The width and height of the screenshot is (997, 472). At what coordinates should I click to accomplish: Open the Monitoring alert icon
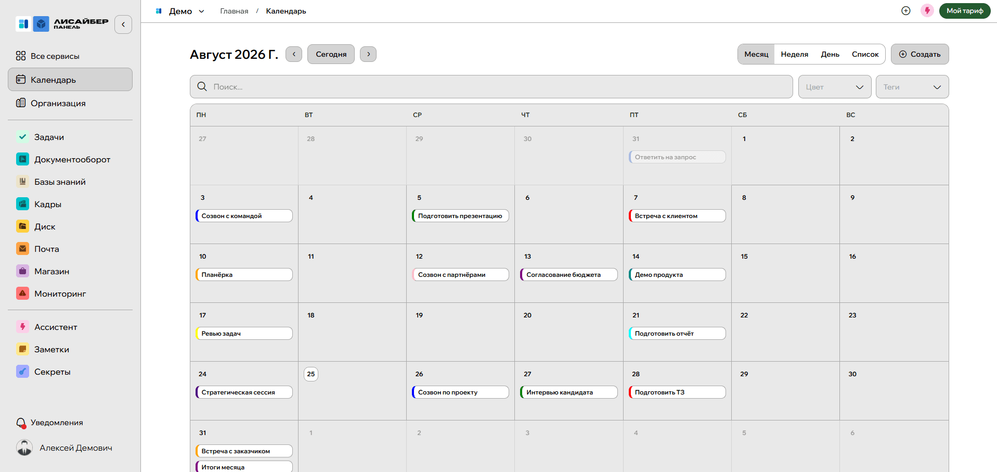[22, 294]
